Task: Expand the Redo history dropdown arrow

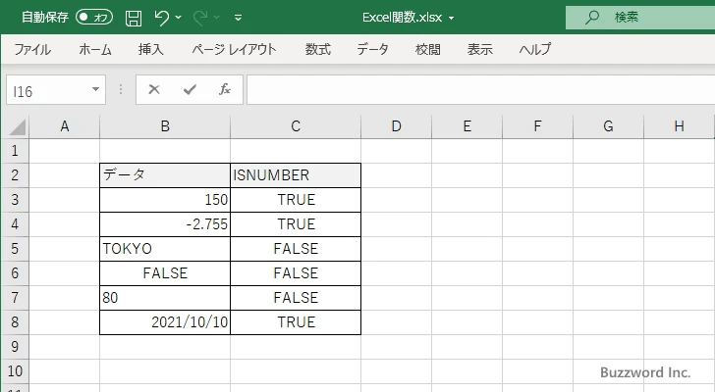Action: [217, 18]
